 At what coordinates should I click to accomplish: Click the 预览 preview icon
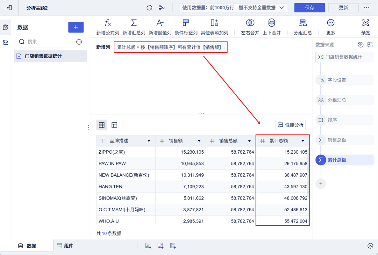click(366, 23)
